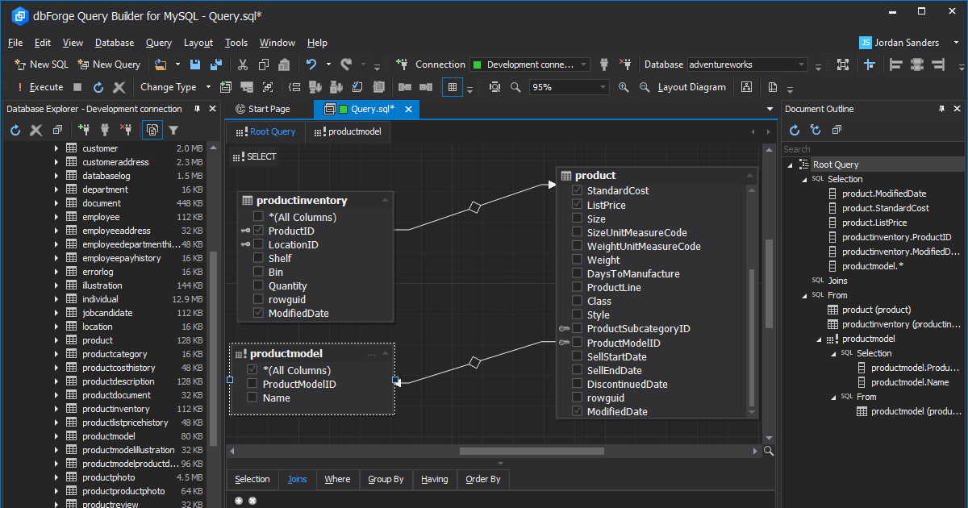968x508 pixels.
Task: Click new connection plug icon in Database Explorer
Action: coord(84,129)
